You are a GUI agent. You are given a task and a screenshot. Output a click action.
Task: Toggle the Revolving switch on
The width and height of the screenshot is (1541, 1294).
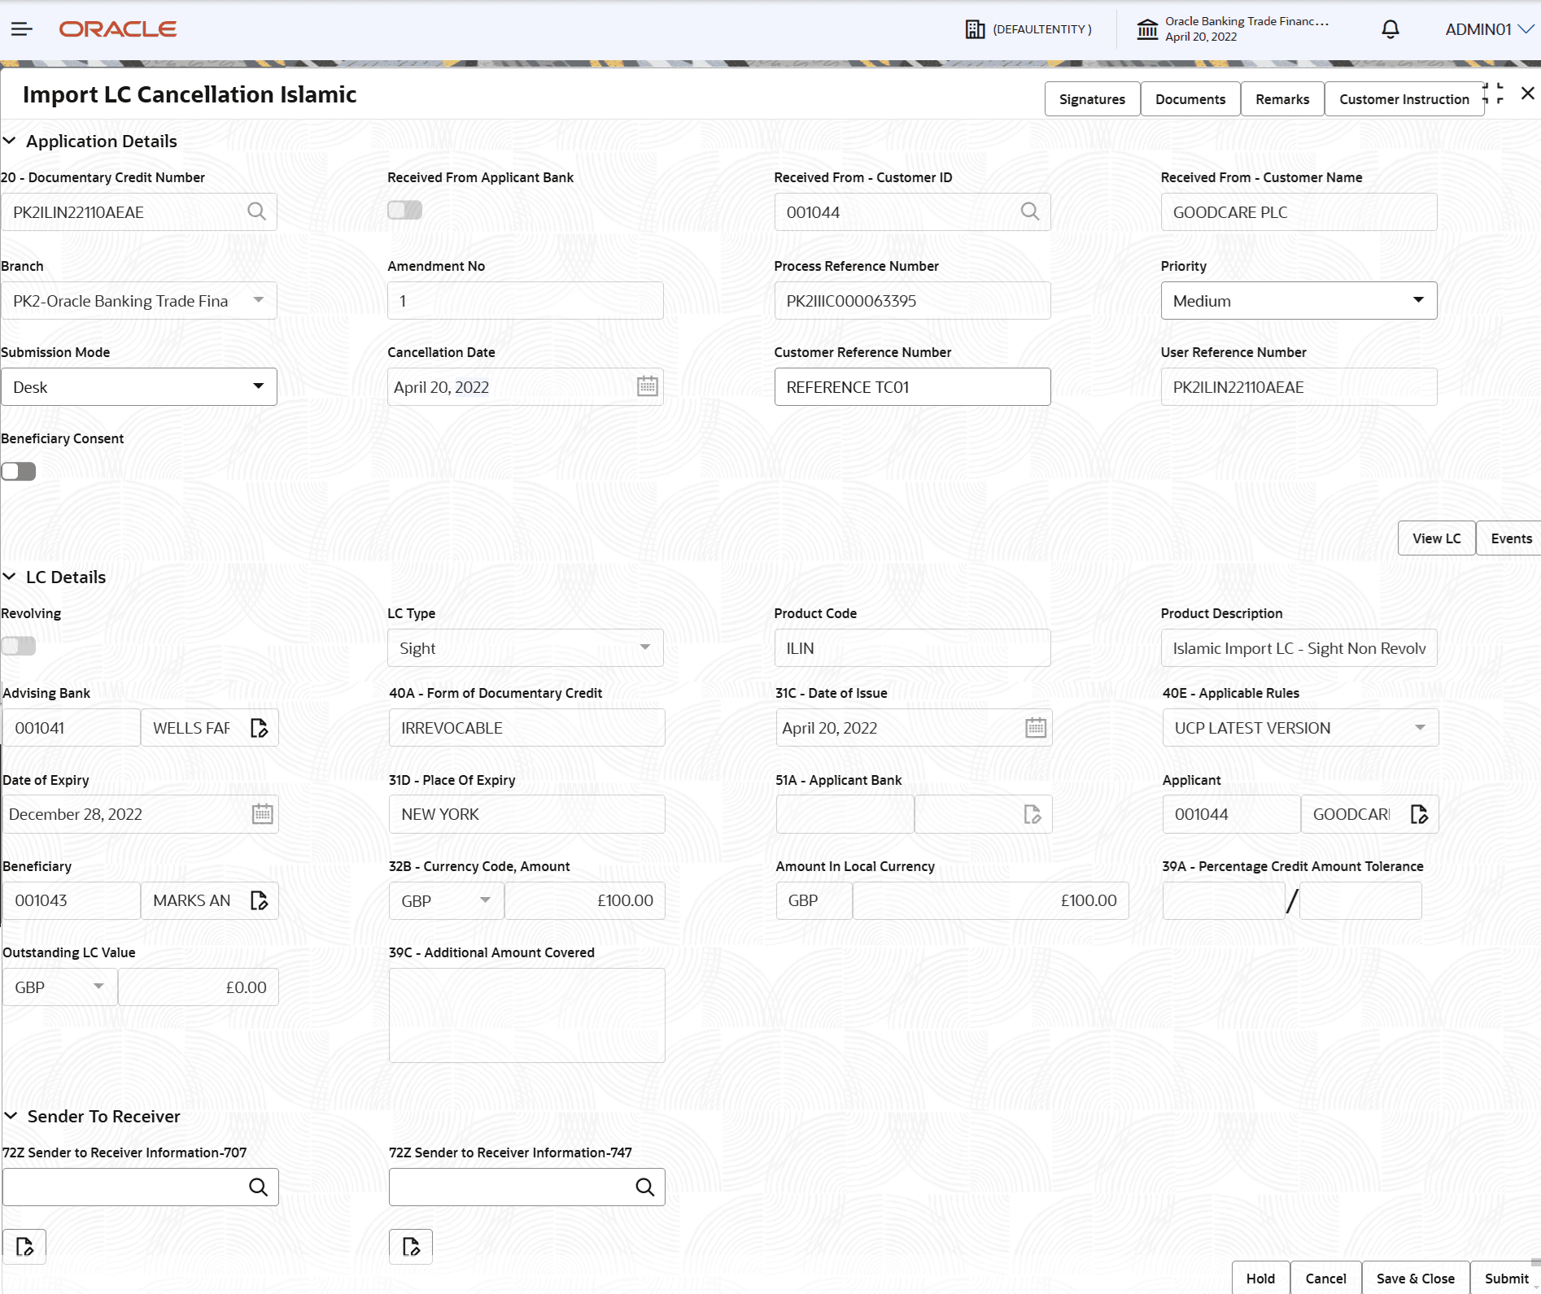[19, 646]
